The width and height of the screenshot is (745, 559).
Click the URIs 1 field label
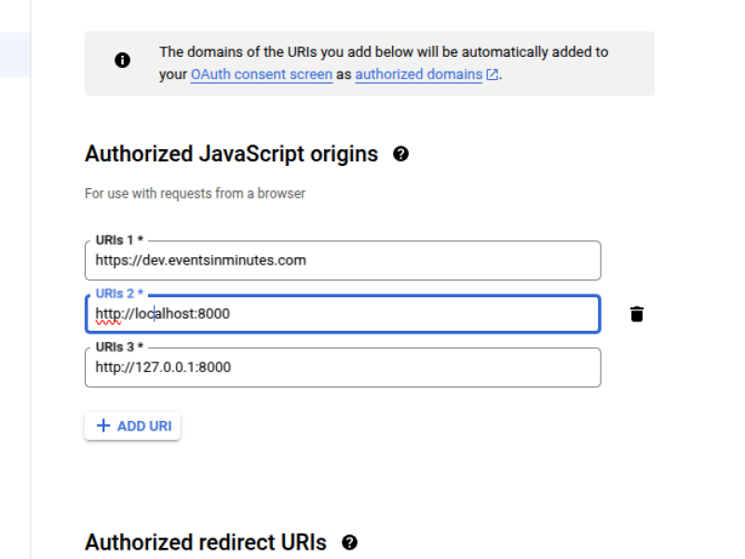(x=119, y=240)
